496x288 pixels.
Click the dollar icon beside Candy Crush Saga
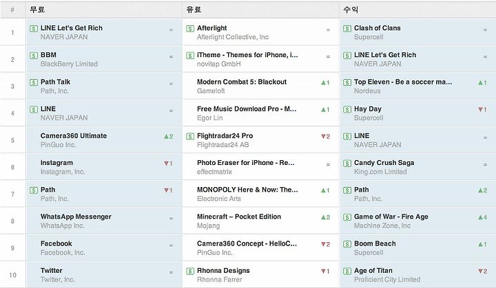pos(347,164)
